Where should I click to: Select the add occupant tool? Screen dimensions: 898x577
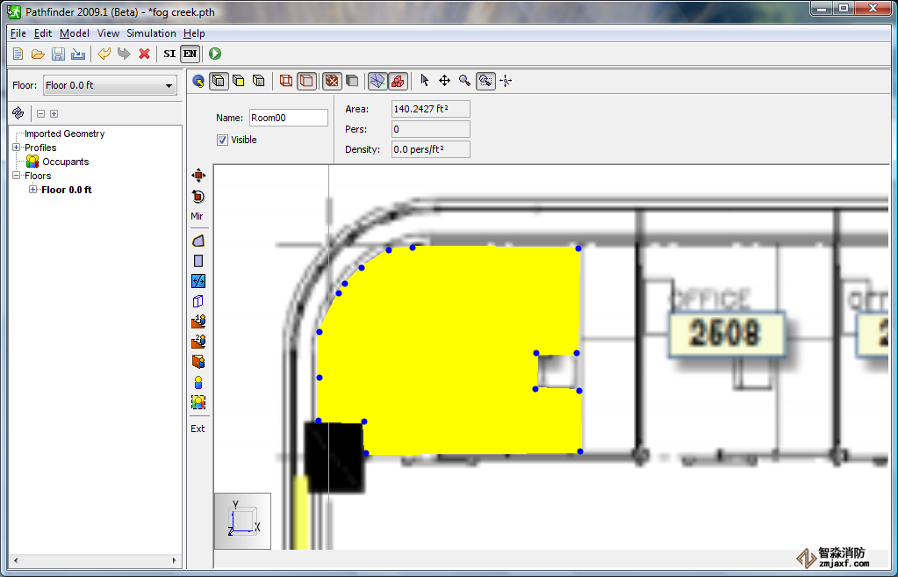[x=198, y=382]
